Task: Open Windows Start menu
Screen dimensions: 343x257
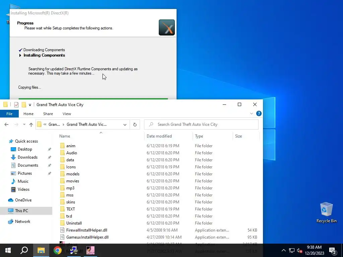Action: coord(8,250)
